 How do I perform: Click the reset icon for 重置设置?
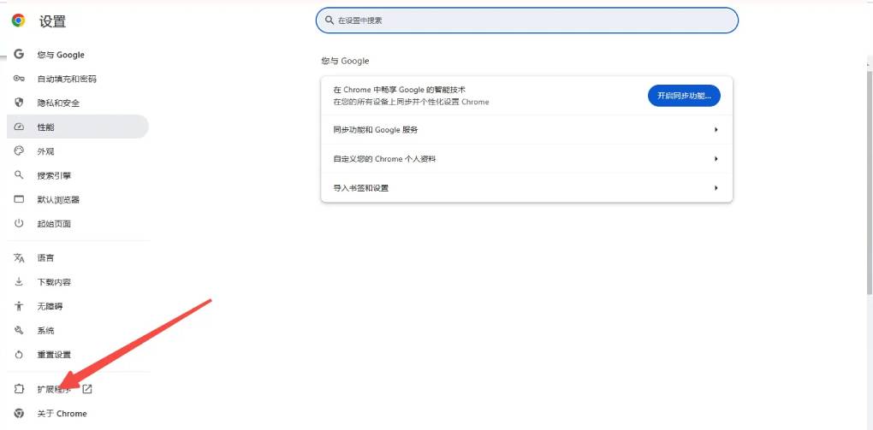tap(19, 355)
